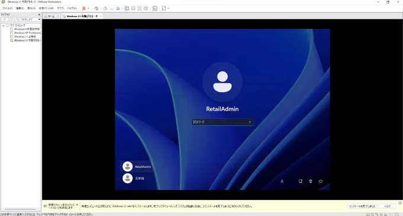Click the large RetailAdmin avatar
The image size is (403, 216).
click(222, 82)
